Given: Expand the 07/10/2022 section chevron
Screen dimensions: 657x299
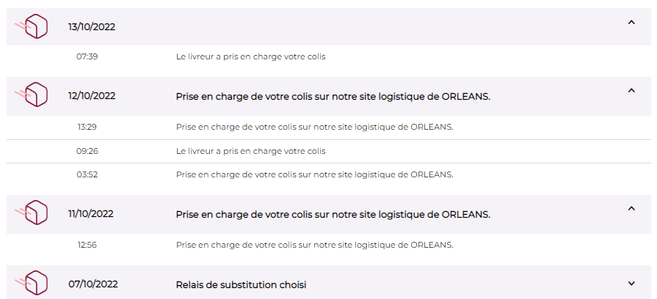Looking at the screenshot, I should 631,284.
